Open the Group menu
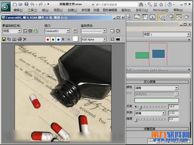 click(x=45, y=10)
